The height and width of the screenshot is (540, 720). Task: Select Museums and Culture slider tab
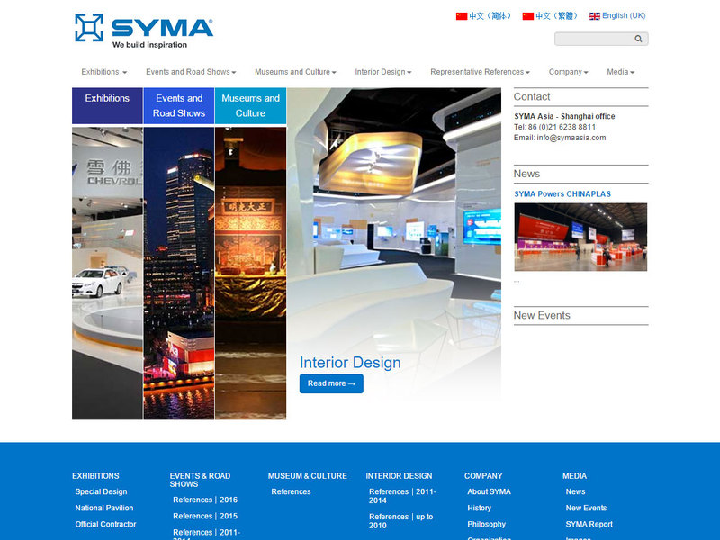click(251, 106)
